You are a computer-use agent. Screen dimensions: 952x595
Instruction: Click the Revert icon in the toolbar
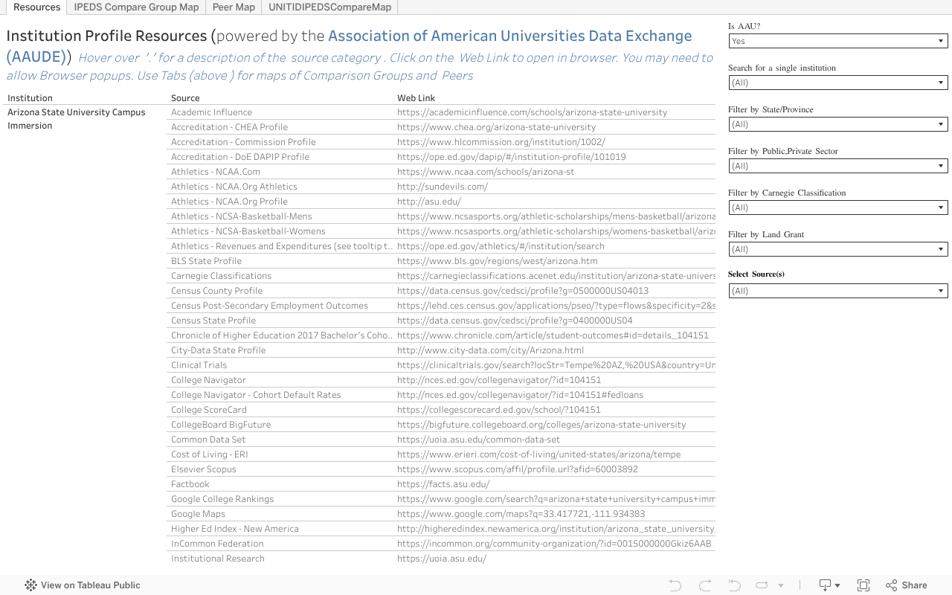click(x=734, y=585)
